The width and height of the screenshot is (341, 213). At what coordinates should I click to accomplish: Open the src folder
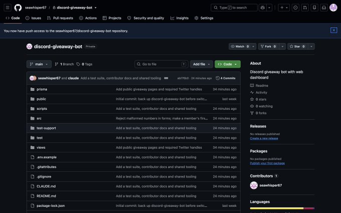point(39,118)
